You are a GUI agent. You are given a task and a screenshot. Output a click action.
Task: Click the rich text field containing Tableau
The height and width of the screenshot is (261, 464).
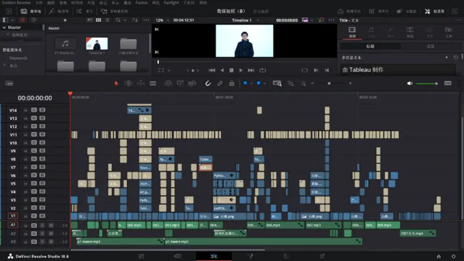[397, 70]
